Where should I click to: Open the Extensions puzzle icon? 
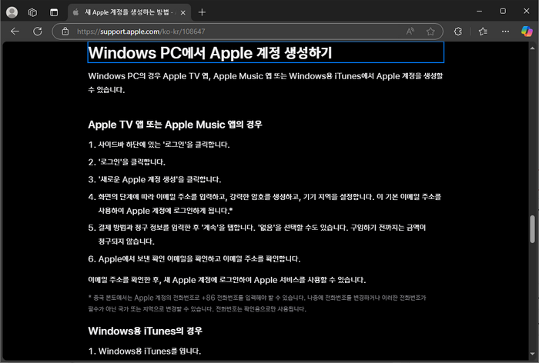click(x=458, y=32)
